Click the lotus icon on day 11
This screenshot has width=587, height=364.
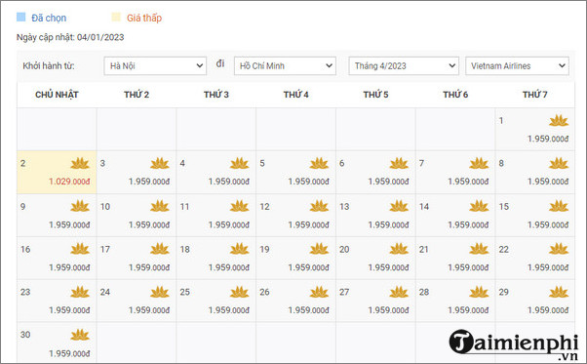[240, 206]
